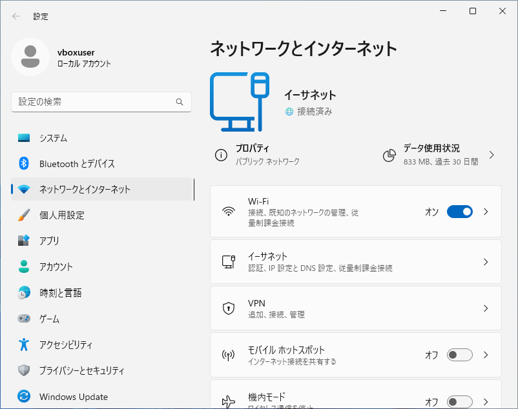Open プロパティ パブリック ネットワーク link

[x=258, y=155]
